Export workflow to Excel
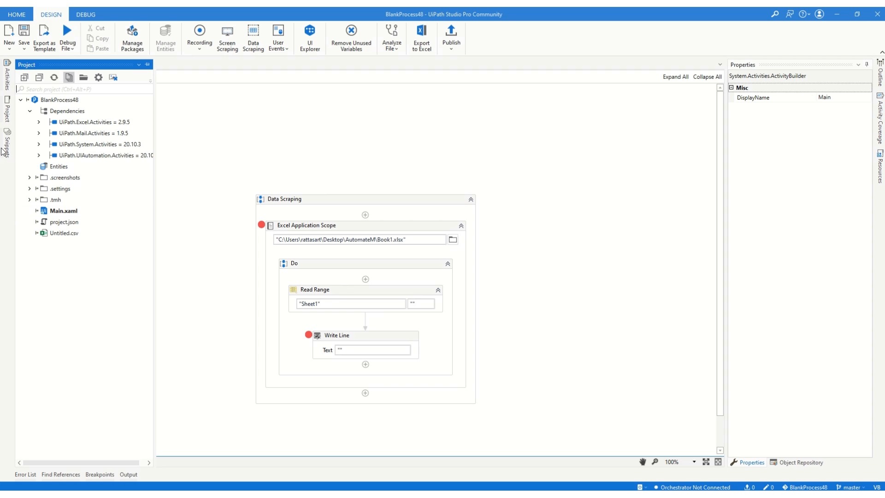885x498 pixels. 422,38
